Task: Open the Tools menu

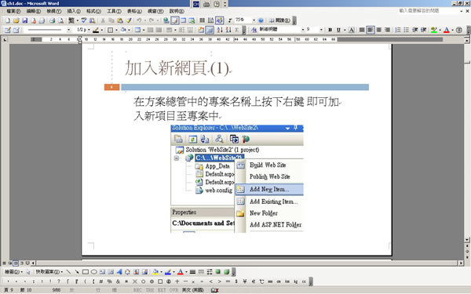Action: [114, 11]
